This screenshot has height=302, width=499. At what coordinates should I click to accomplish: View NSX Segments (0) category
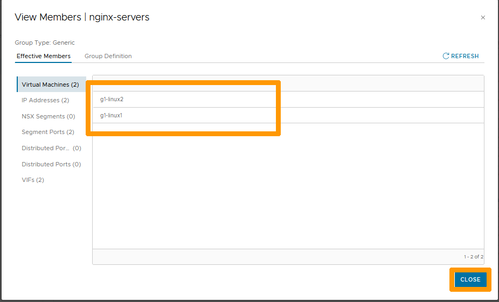(48, 116)
